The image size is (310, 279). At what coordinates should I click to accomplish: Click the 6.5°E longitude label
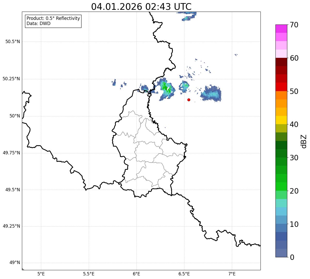[x=184, y=274]
